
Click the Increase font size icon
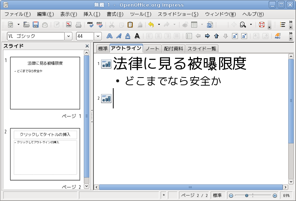pos(235,36)
